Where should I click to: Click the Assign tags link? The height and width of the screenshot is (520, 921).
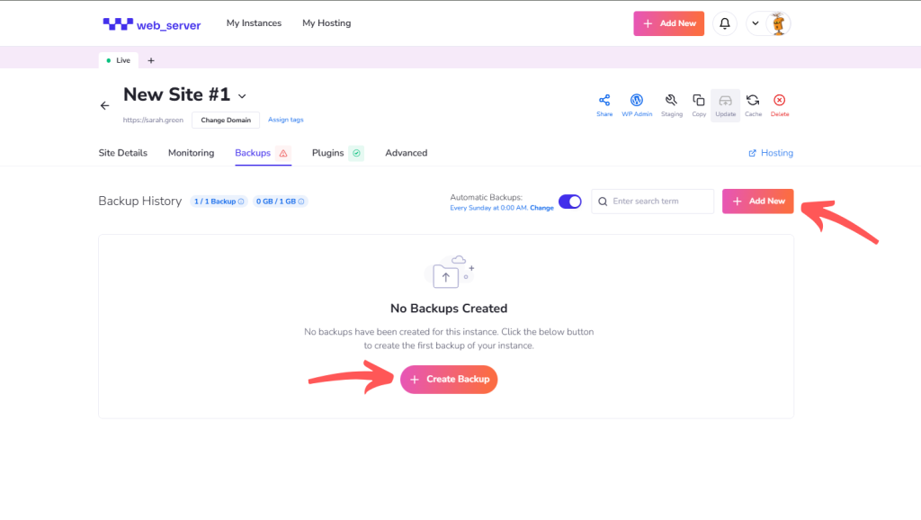point(286,120)
